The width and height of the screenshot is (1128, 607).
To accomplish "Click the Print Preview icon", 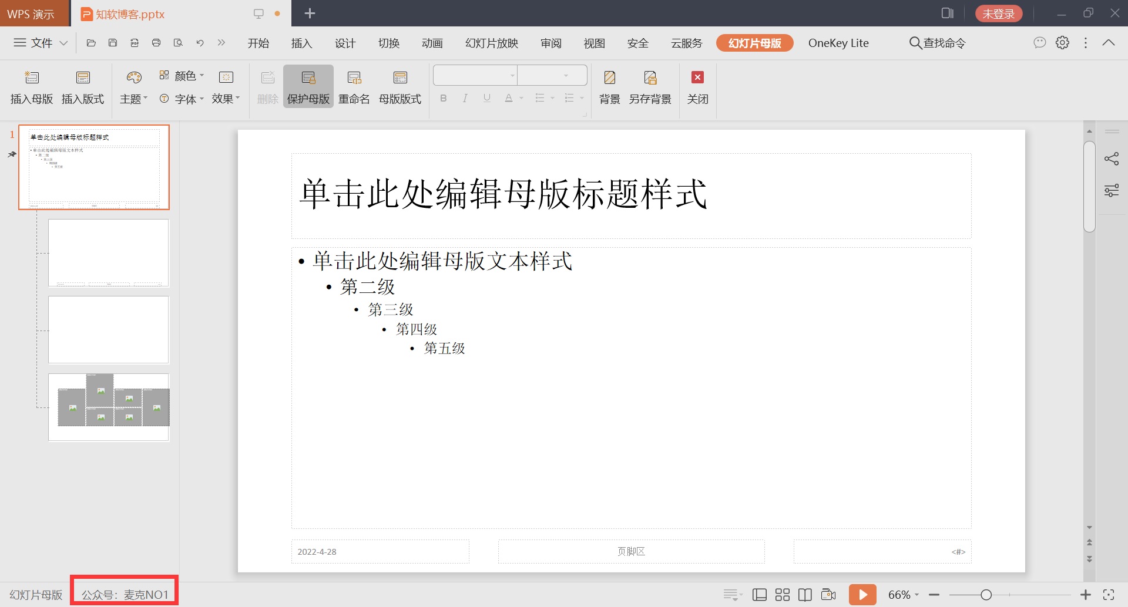I will pyautogui.click(x=178, y=43).
